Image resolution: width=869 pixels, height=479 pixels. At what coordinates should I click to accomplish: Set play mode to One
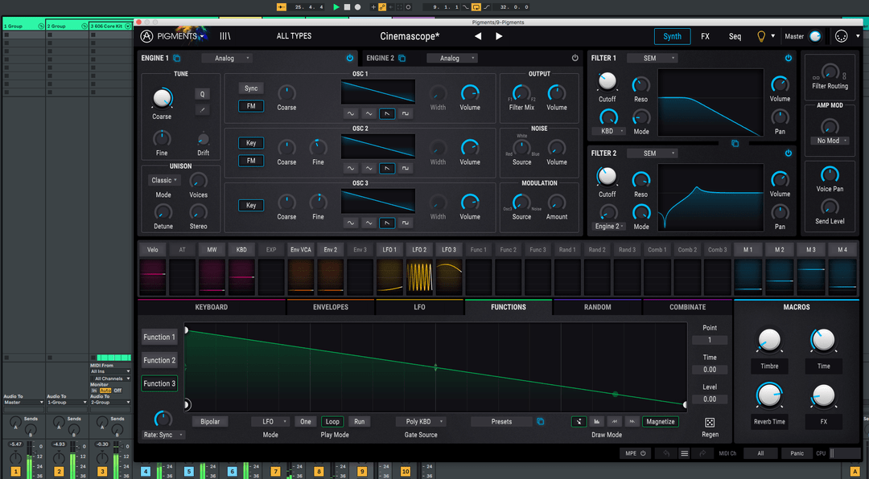pyautogui.click(x=306, y=421)
